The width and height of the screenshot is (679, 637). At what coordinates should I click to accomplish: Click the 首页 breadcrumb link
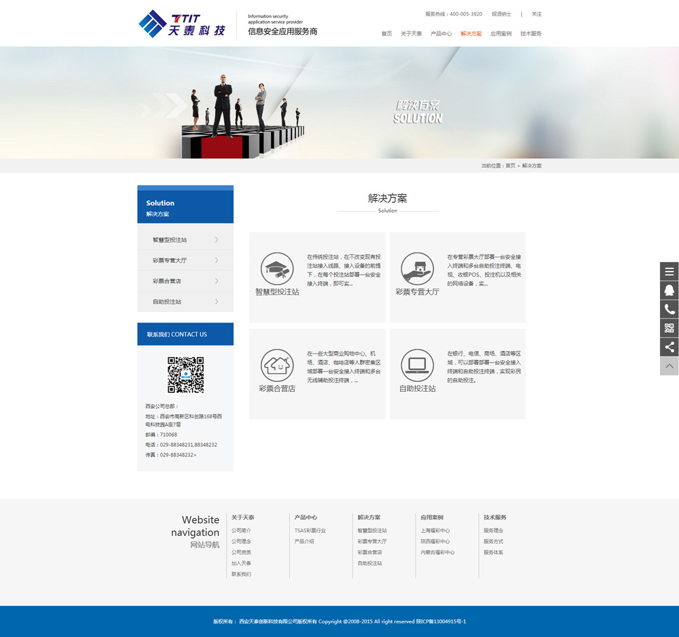pos(510,166)
